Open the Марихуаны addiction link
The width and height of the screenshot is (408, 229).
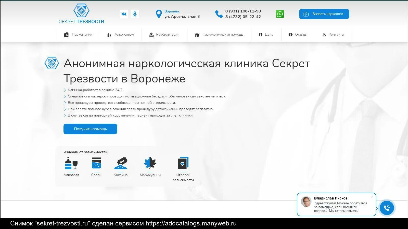click(150, 175)
